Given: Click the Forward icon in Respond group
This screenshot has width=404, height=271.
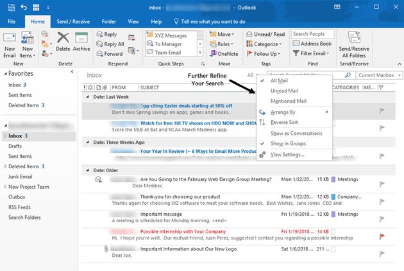Looking at the screenshot, I should coord(99,53).
